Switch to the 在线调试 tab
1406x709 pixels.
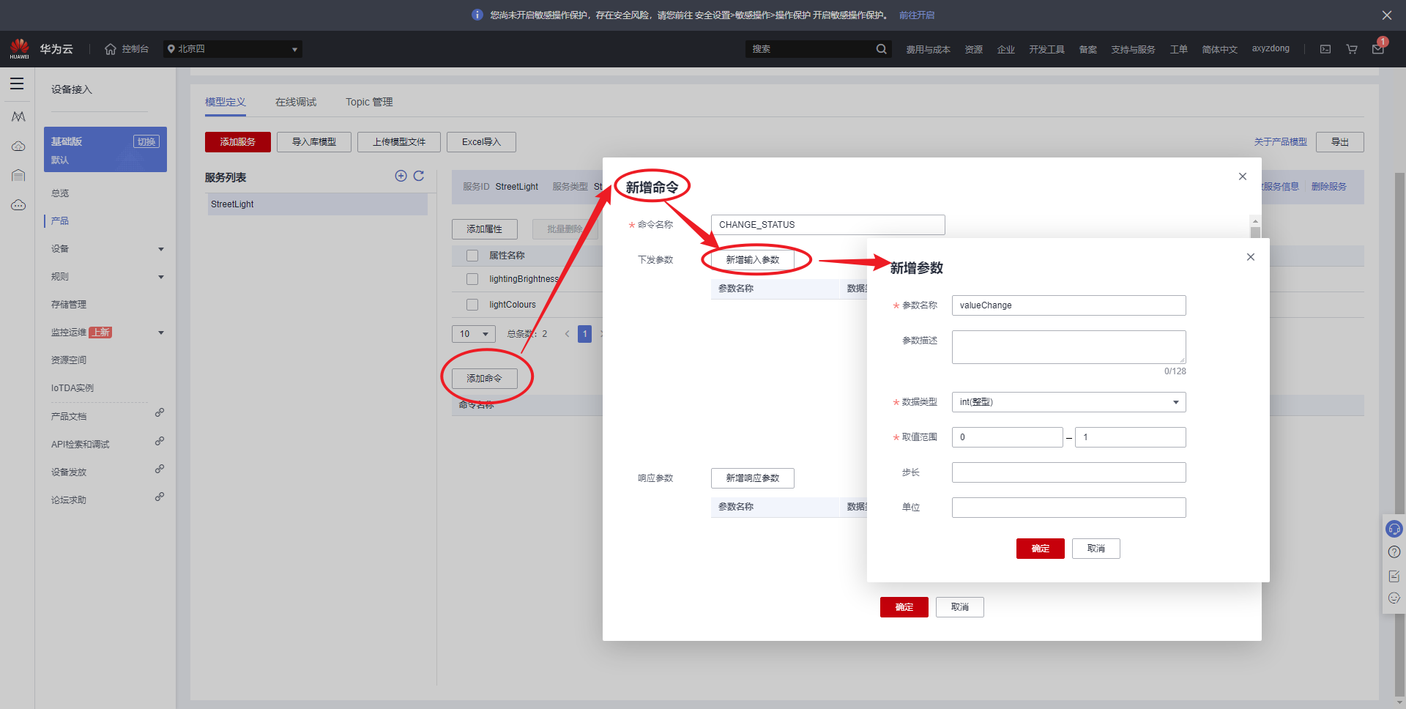(296, 102)
